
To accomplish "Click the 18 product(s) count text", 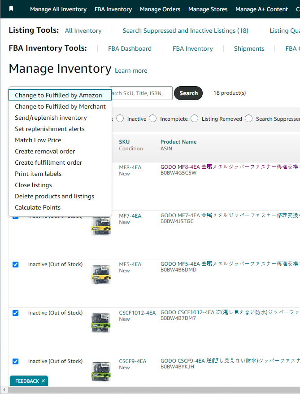I will 230,93.
